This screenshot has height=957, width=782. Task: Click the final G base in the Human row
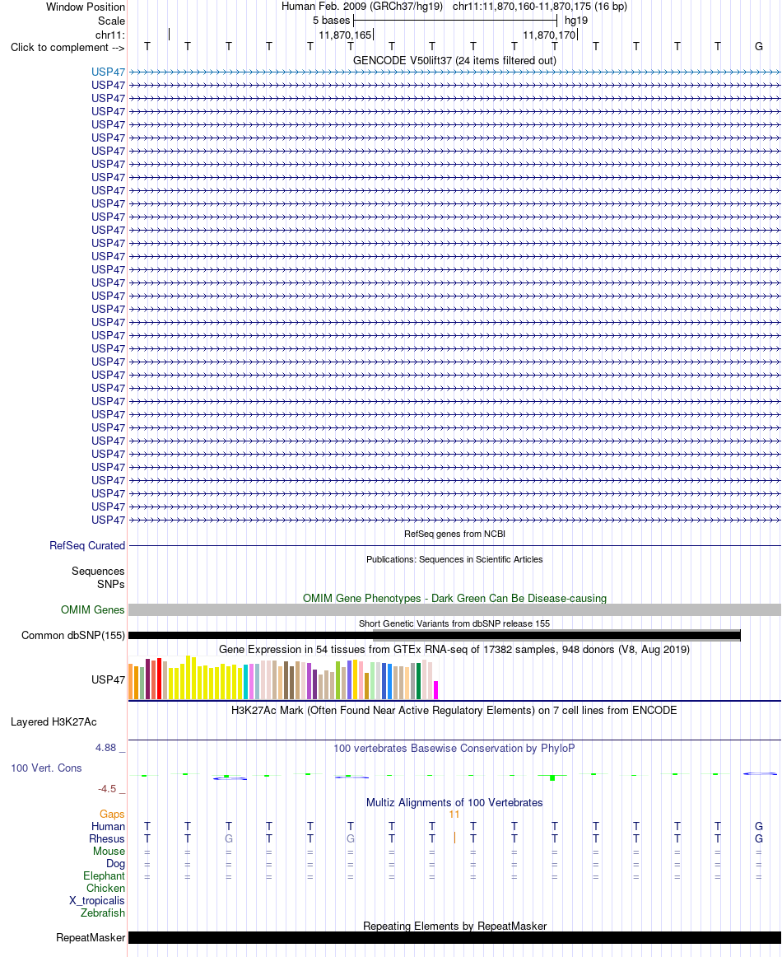click(759, 826)
